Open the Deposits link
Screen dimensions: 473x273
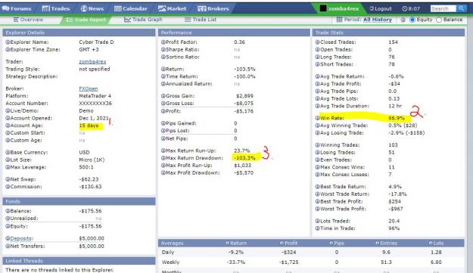click(x=21, y=238)
